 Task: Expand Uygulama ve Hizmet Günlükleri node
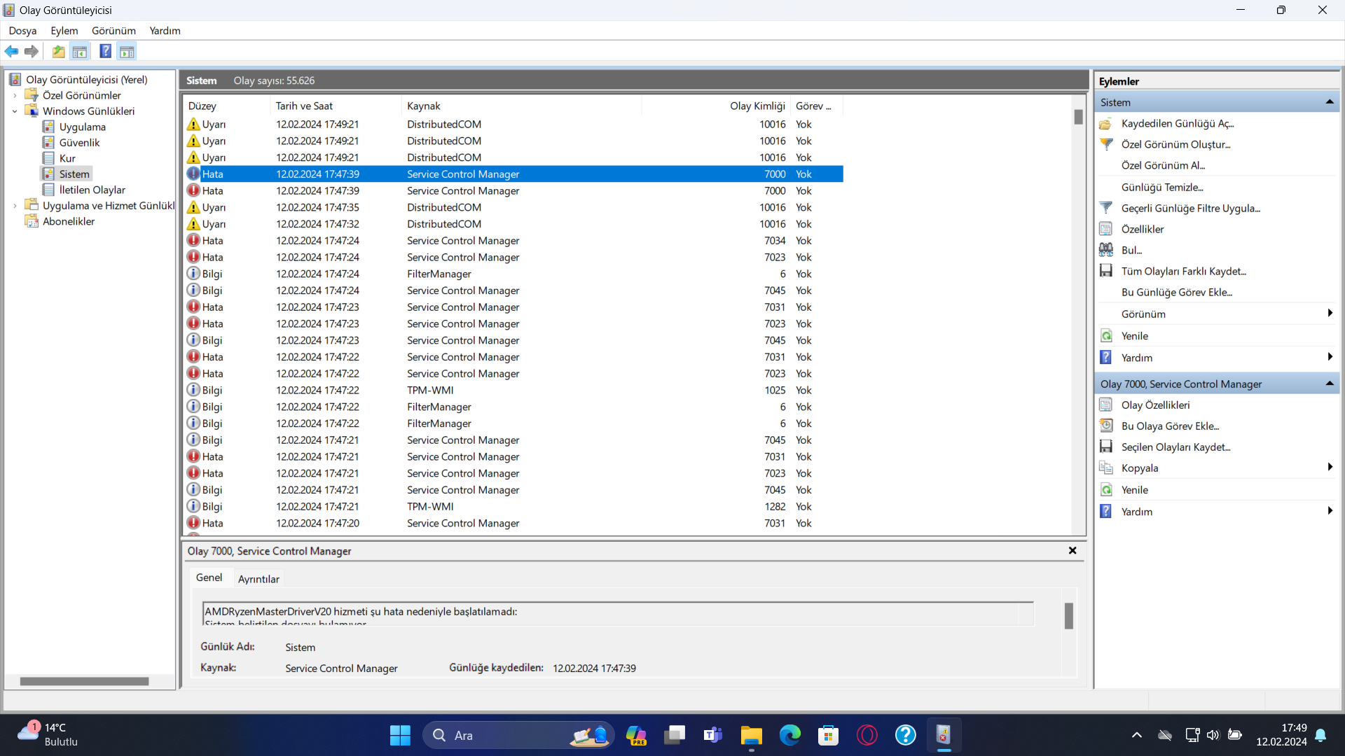click(x=15, y=206)
